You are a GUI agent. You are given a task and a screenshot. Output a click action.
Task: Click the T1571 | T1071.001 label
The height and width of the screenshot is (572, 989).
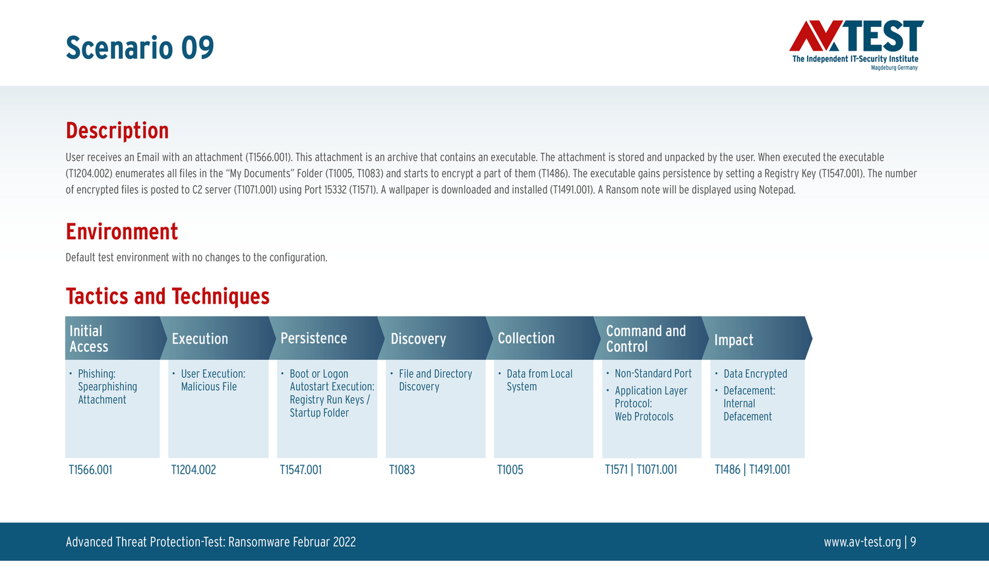click(641, 470)
